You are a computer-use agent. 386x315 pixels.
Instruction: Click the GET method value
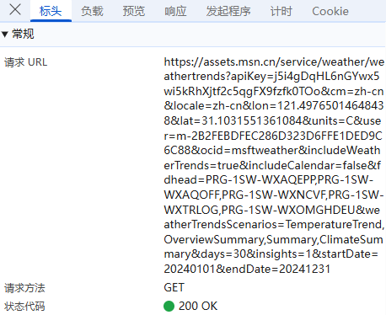click(174, 288)
